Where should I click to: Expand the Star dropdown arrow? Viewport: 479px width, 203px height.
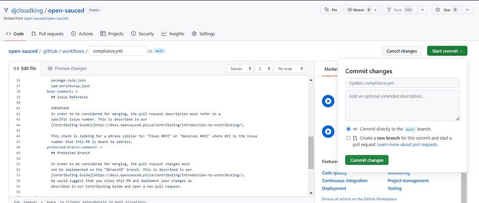(467, 10)
